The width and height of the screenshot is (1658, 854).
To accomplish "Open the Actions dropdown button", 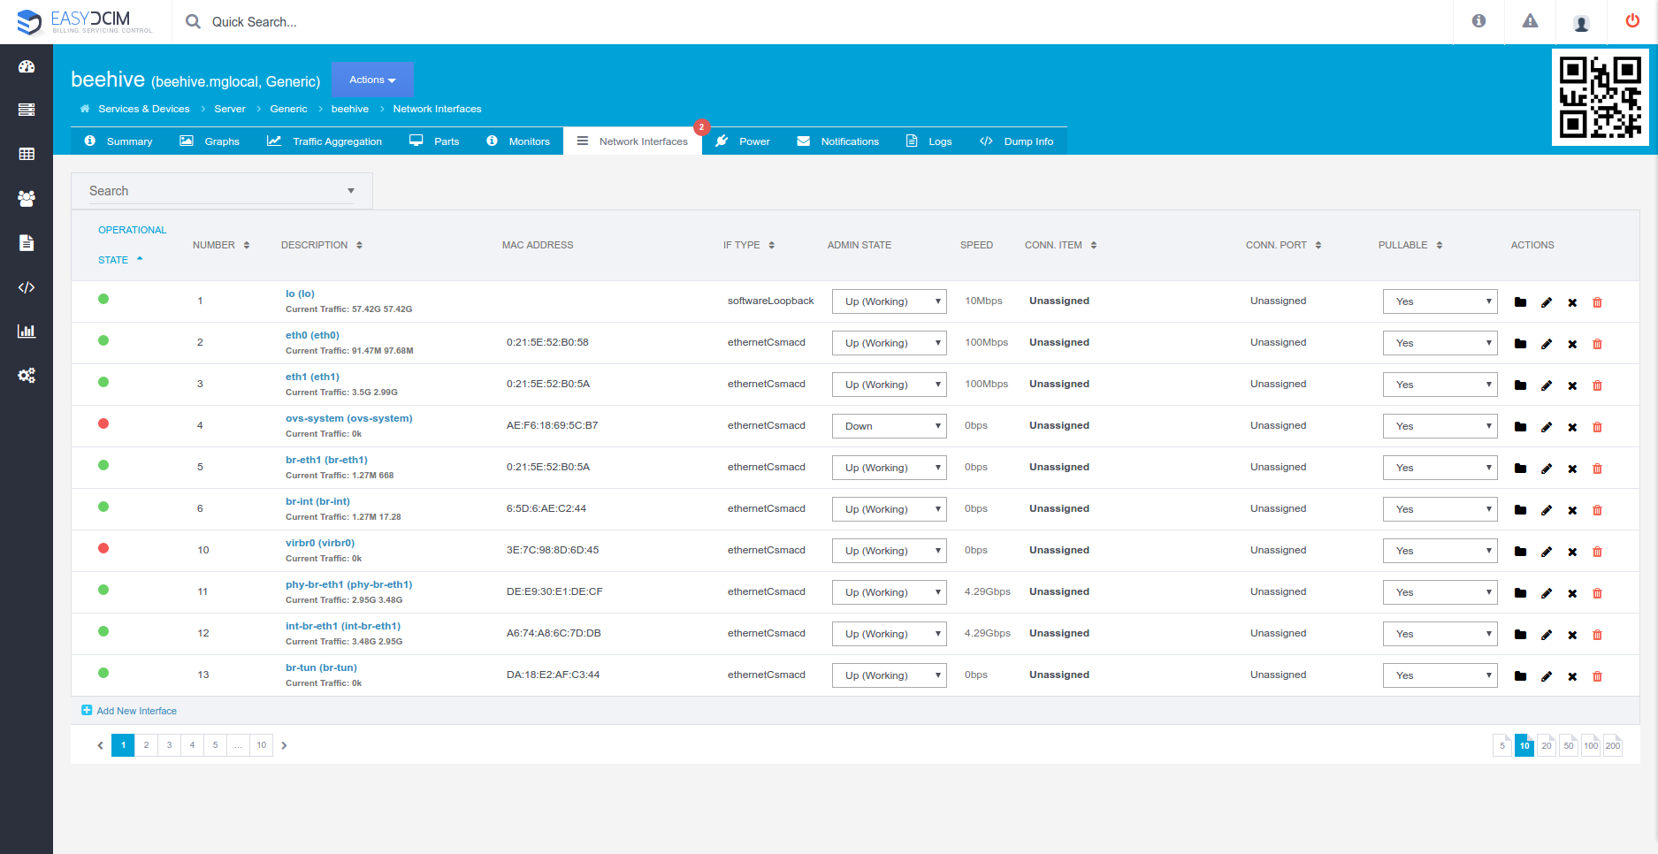I will point(372,80).
